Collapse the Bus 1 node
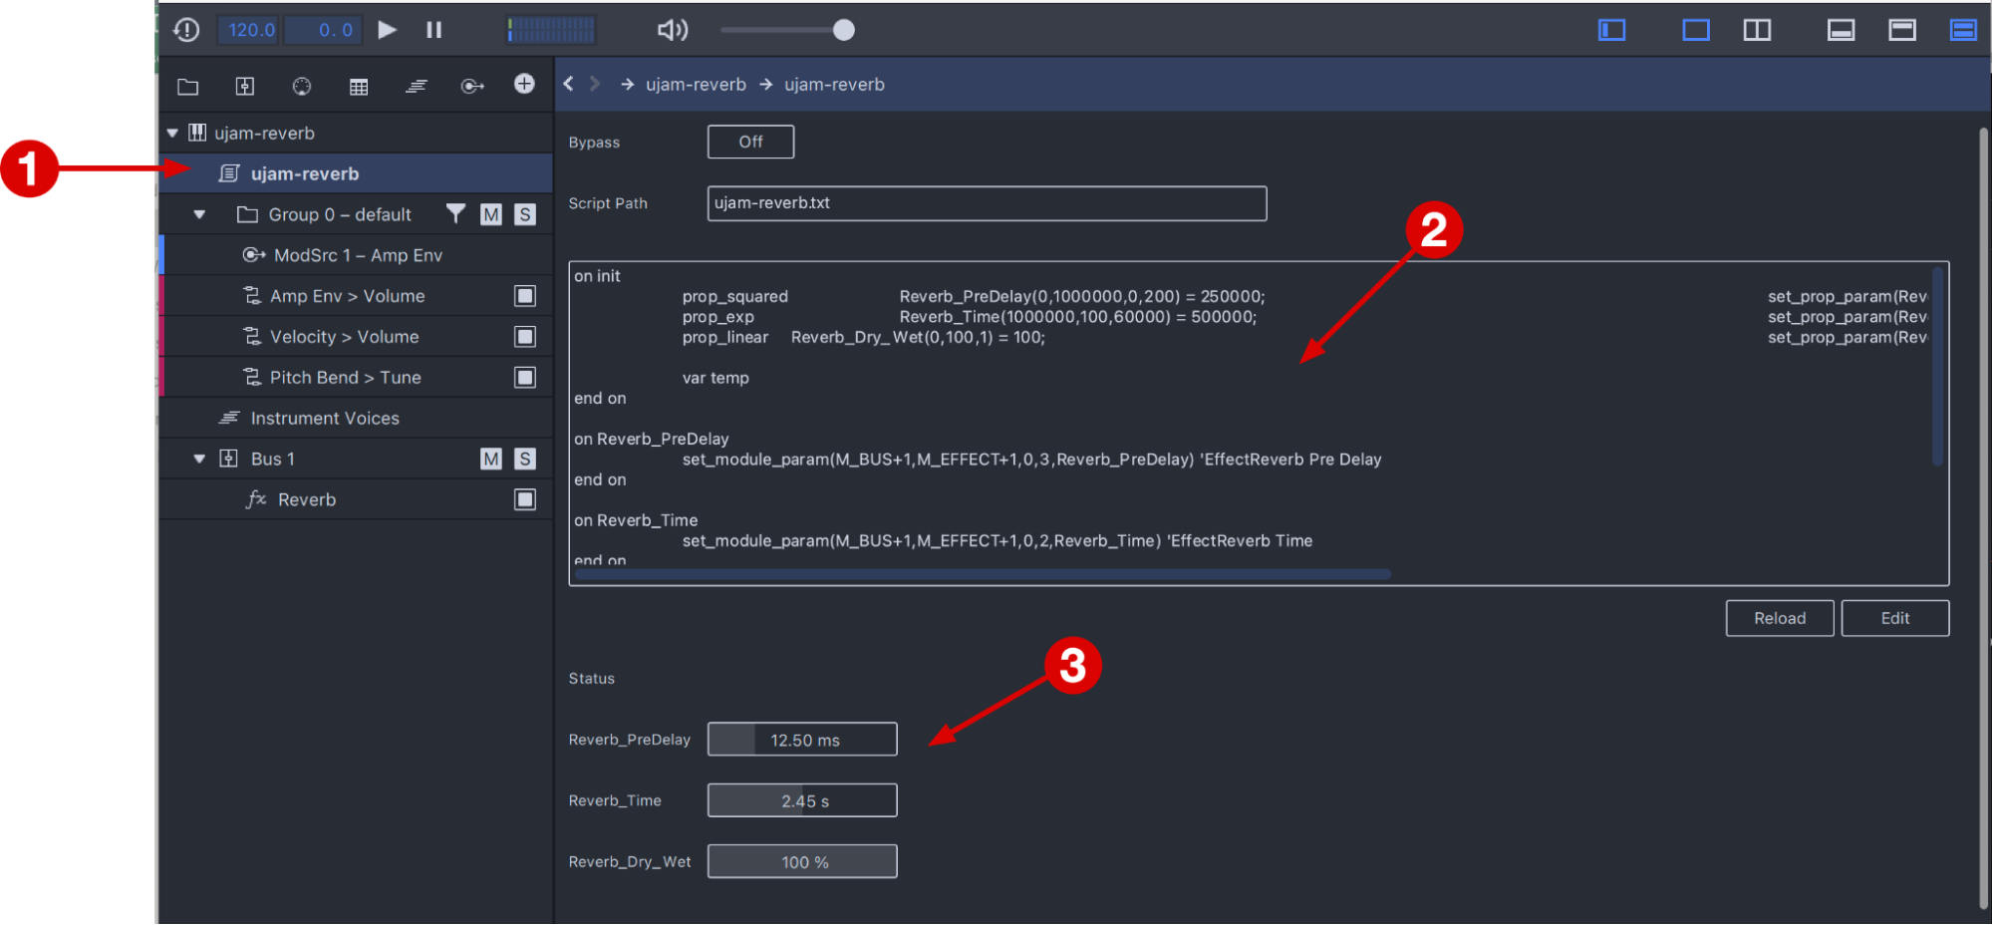 click(199, 459)
